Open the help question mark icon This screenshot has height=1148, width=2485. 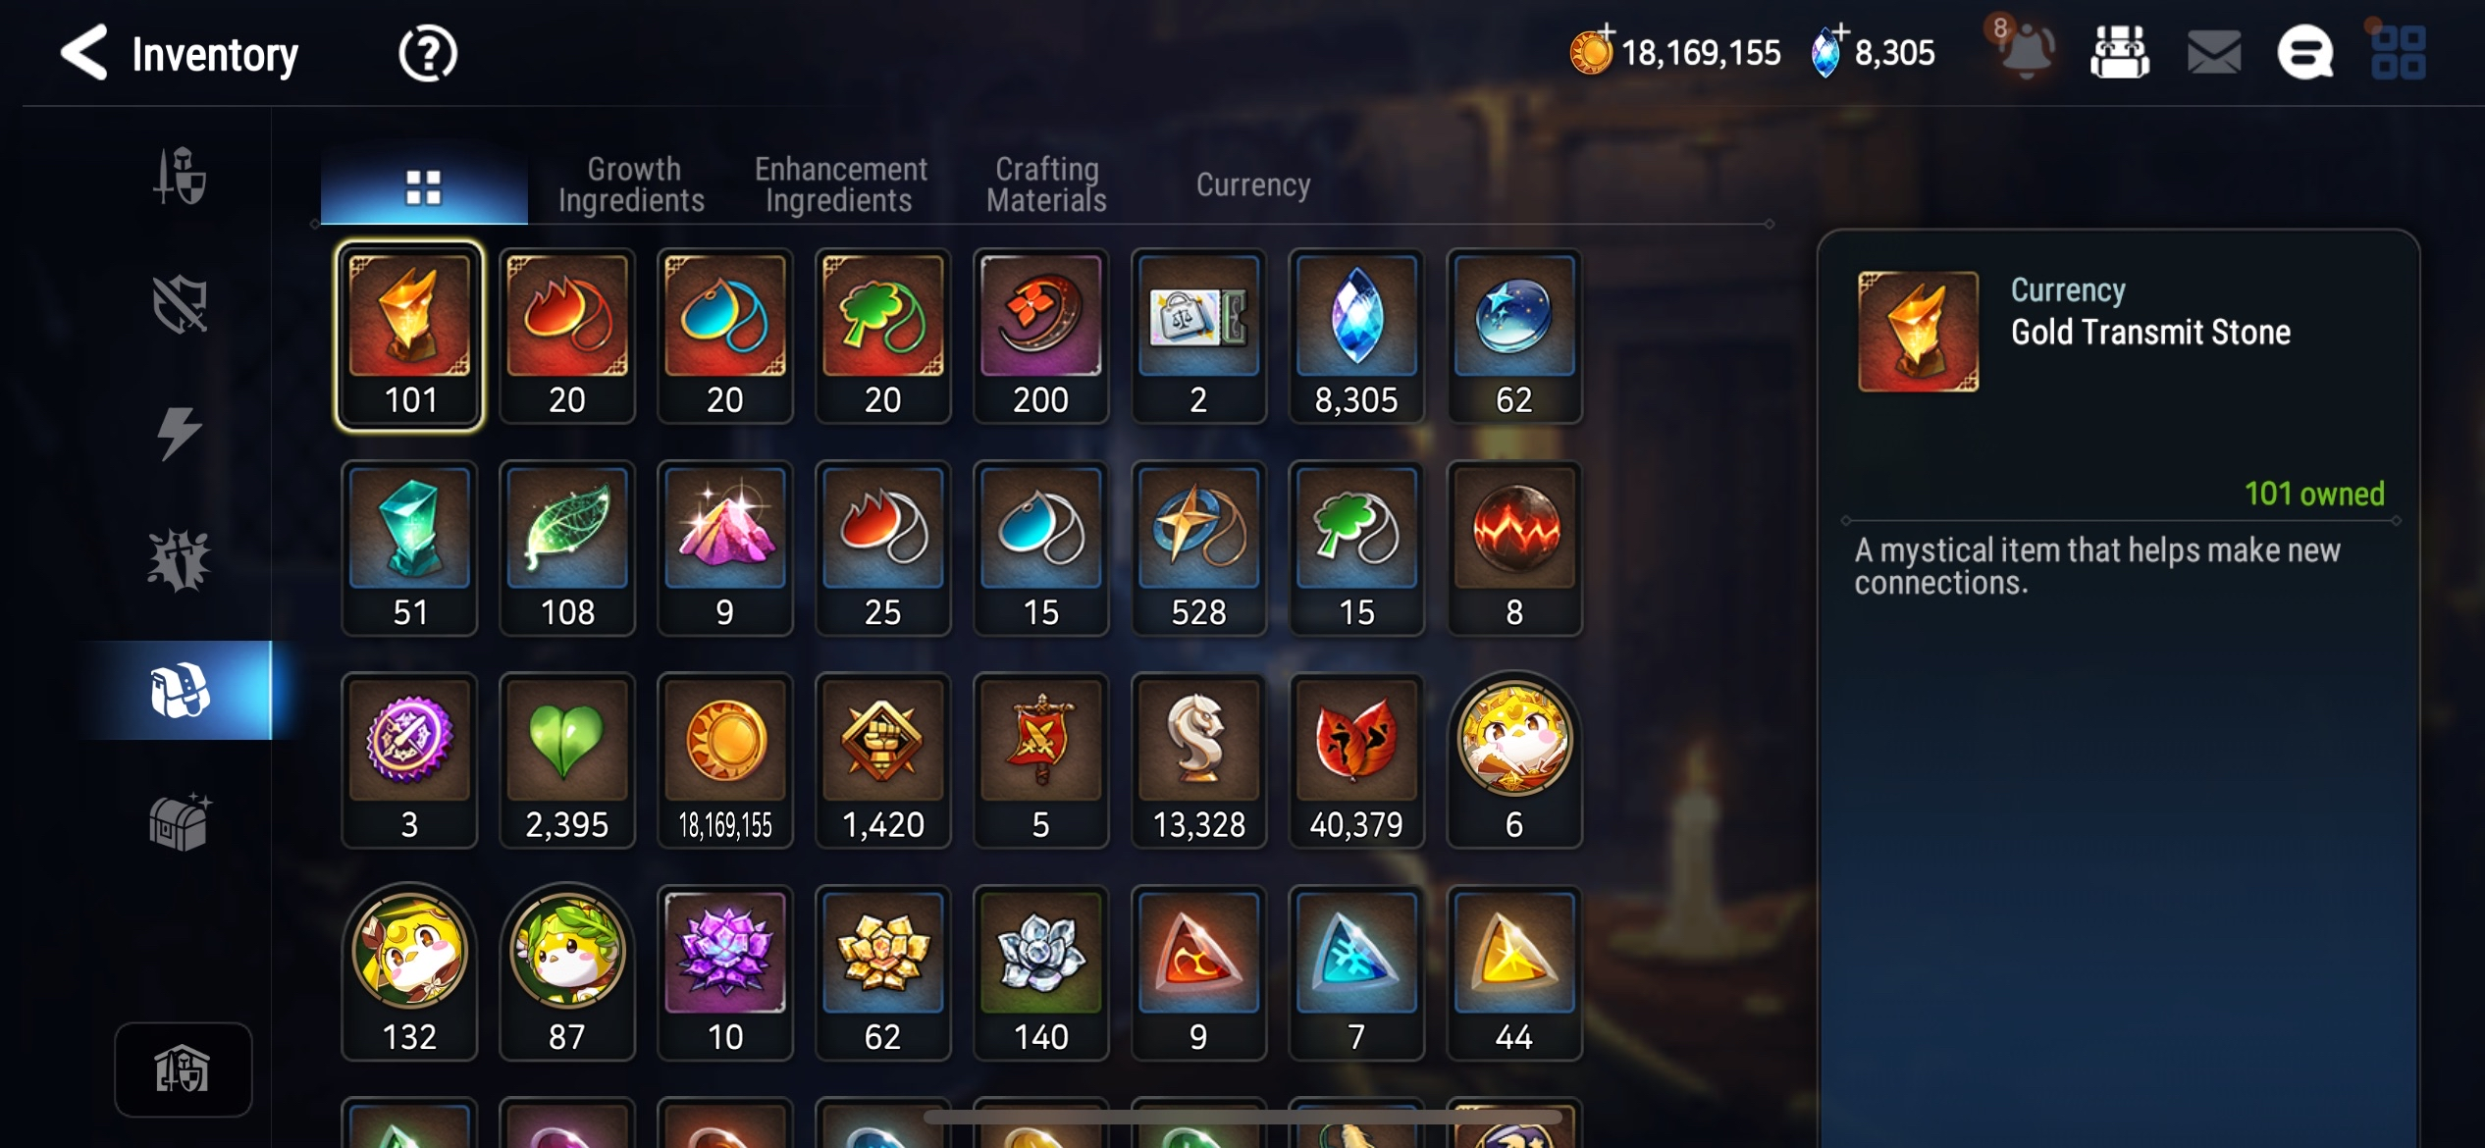(x=428, y=53)
